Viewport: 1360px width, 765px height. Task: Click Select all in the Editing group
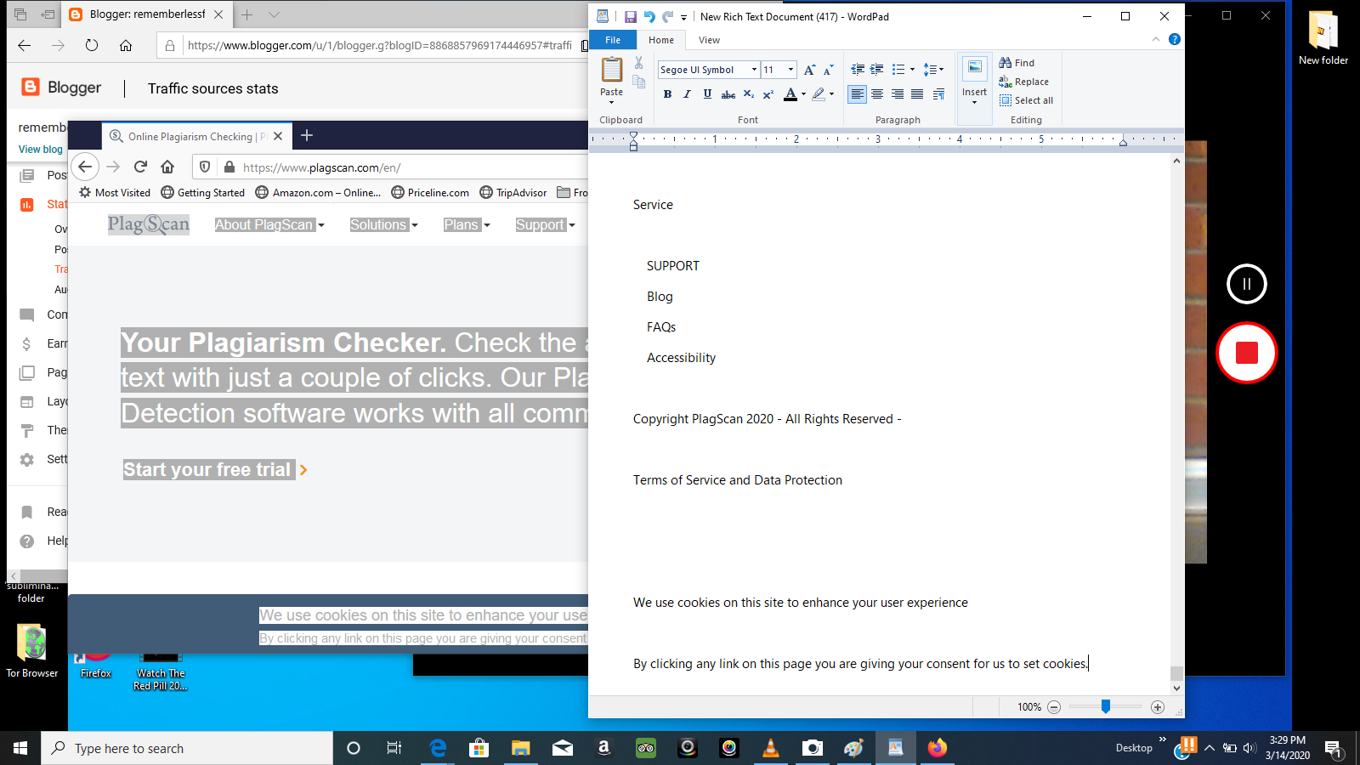pos(1026,100)
